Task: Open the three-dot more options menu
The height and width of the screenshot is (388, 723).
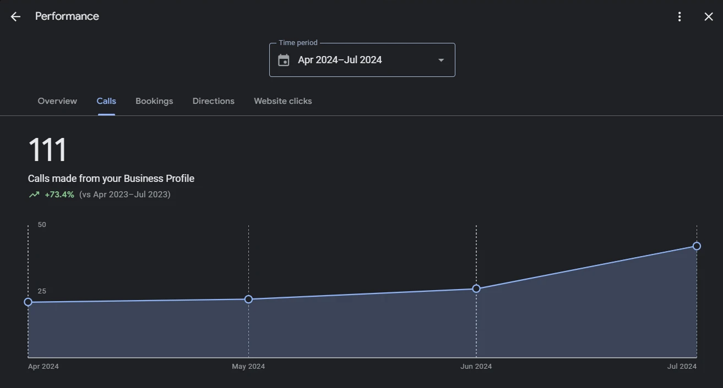Action: point(679,16)
